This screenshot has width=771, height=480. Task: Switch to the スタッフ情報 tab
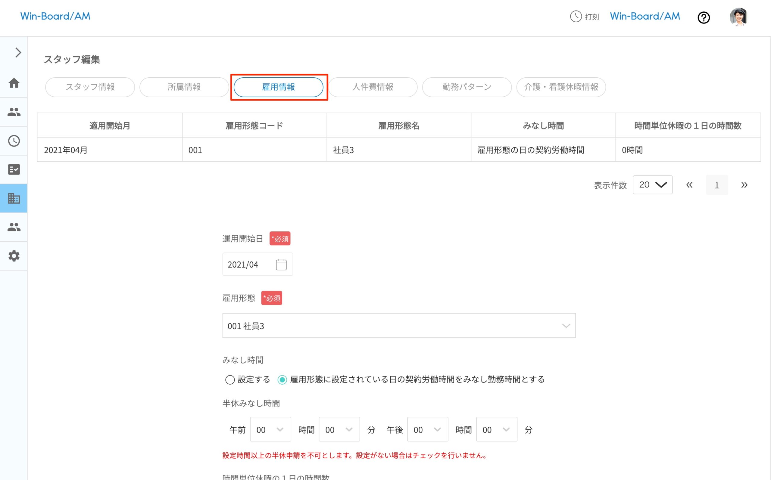coord(90,87)
